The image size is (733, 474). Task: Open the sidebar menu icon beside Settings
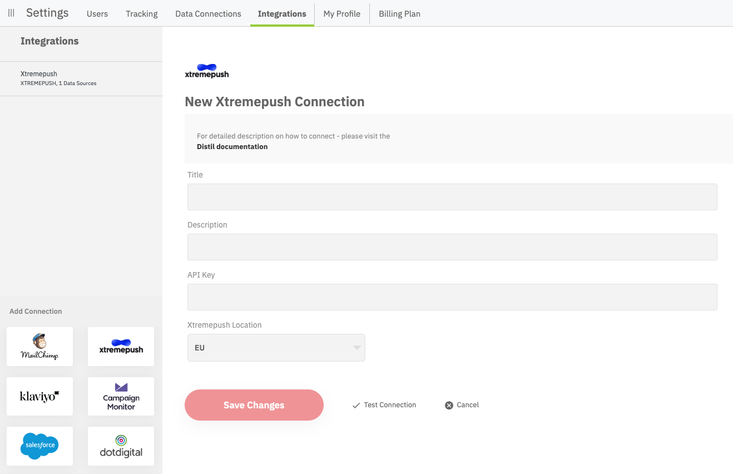pyautogui.click(x=11, y=13)
